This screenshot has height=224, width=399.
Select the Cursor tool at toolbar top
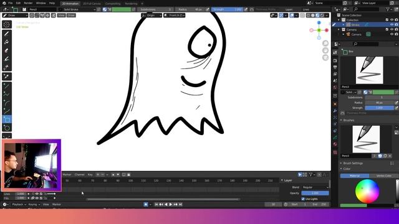point(7,24)
